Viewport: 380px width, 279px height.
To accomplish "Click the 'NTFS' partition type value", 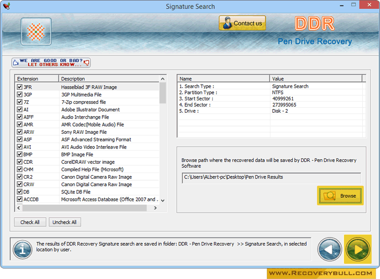I will coord(278,93).
